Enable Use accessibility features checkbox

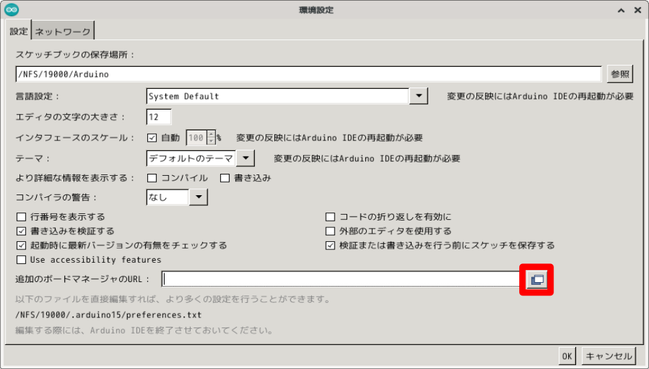pyautogui.click(x=21, y=260)
